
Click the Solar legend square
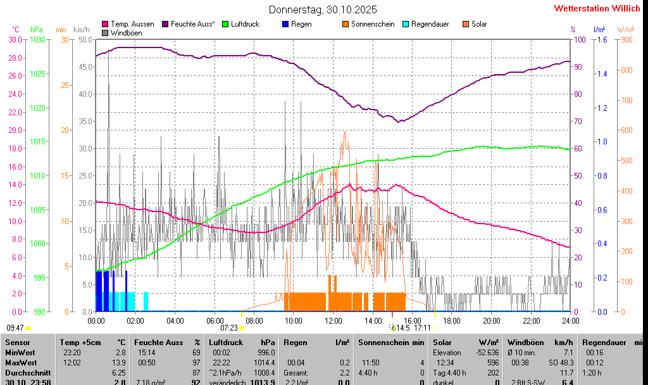tap(466, 24)
